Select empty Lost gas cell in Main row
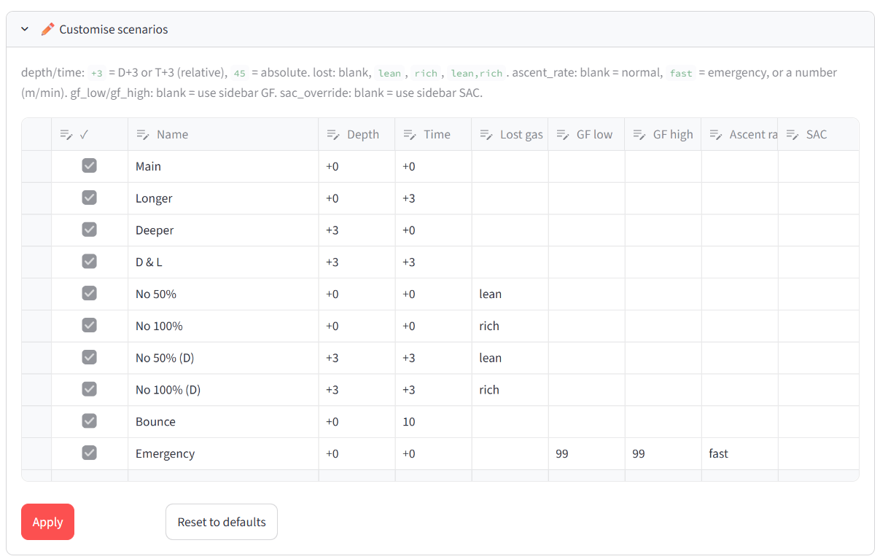Screen dimensions: 880x559 click(510, 166)
